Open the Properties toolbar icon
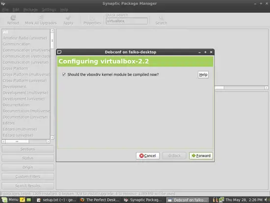The image size is (270, 203). pos(92,18)
